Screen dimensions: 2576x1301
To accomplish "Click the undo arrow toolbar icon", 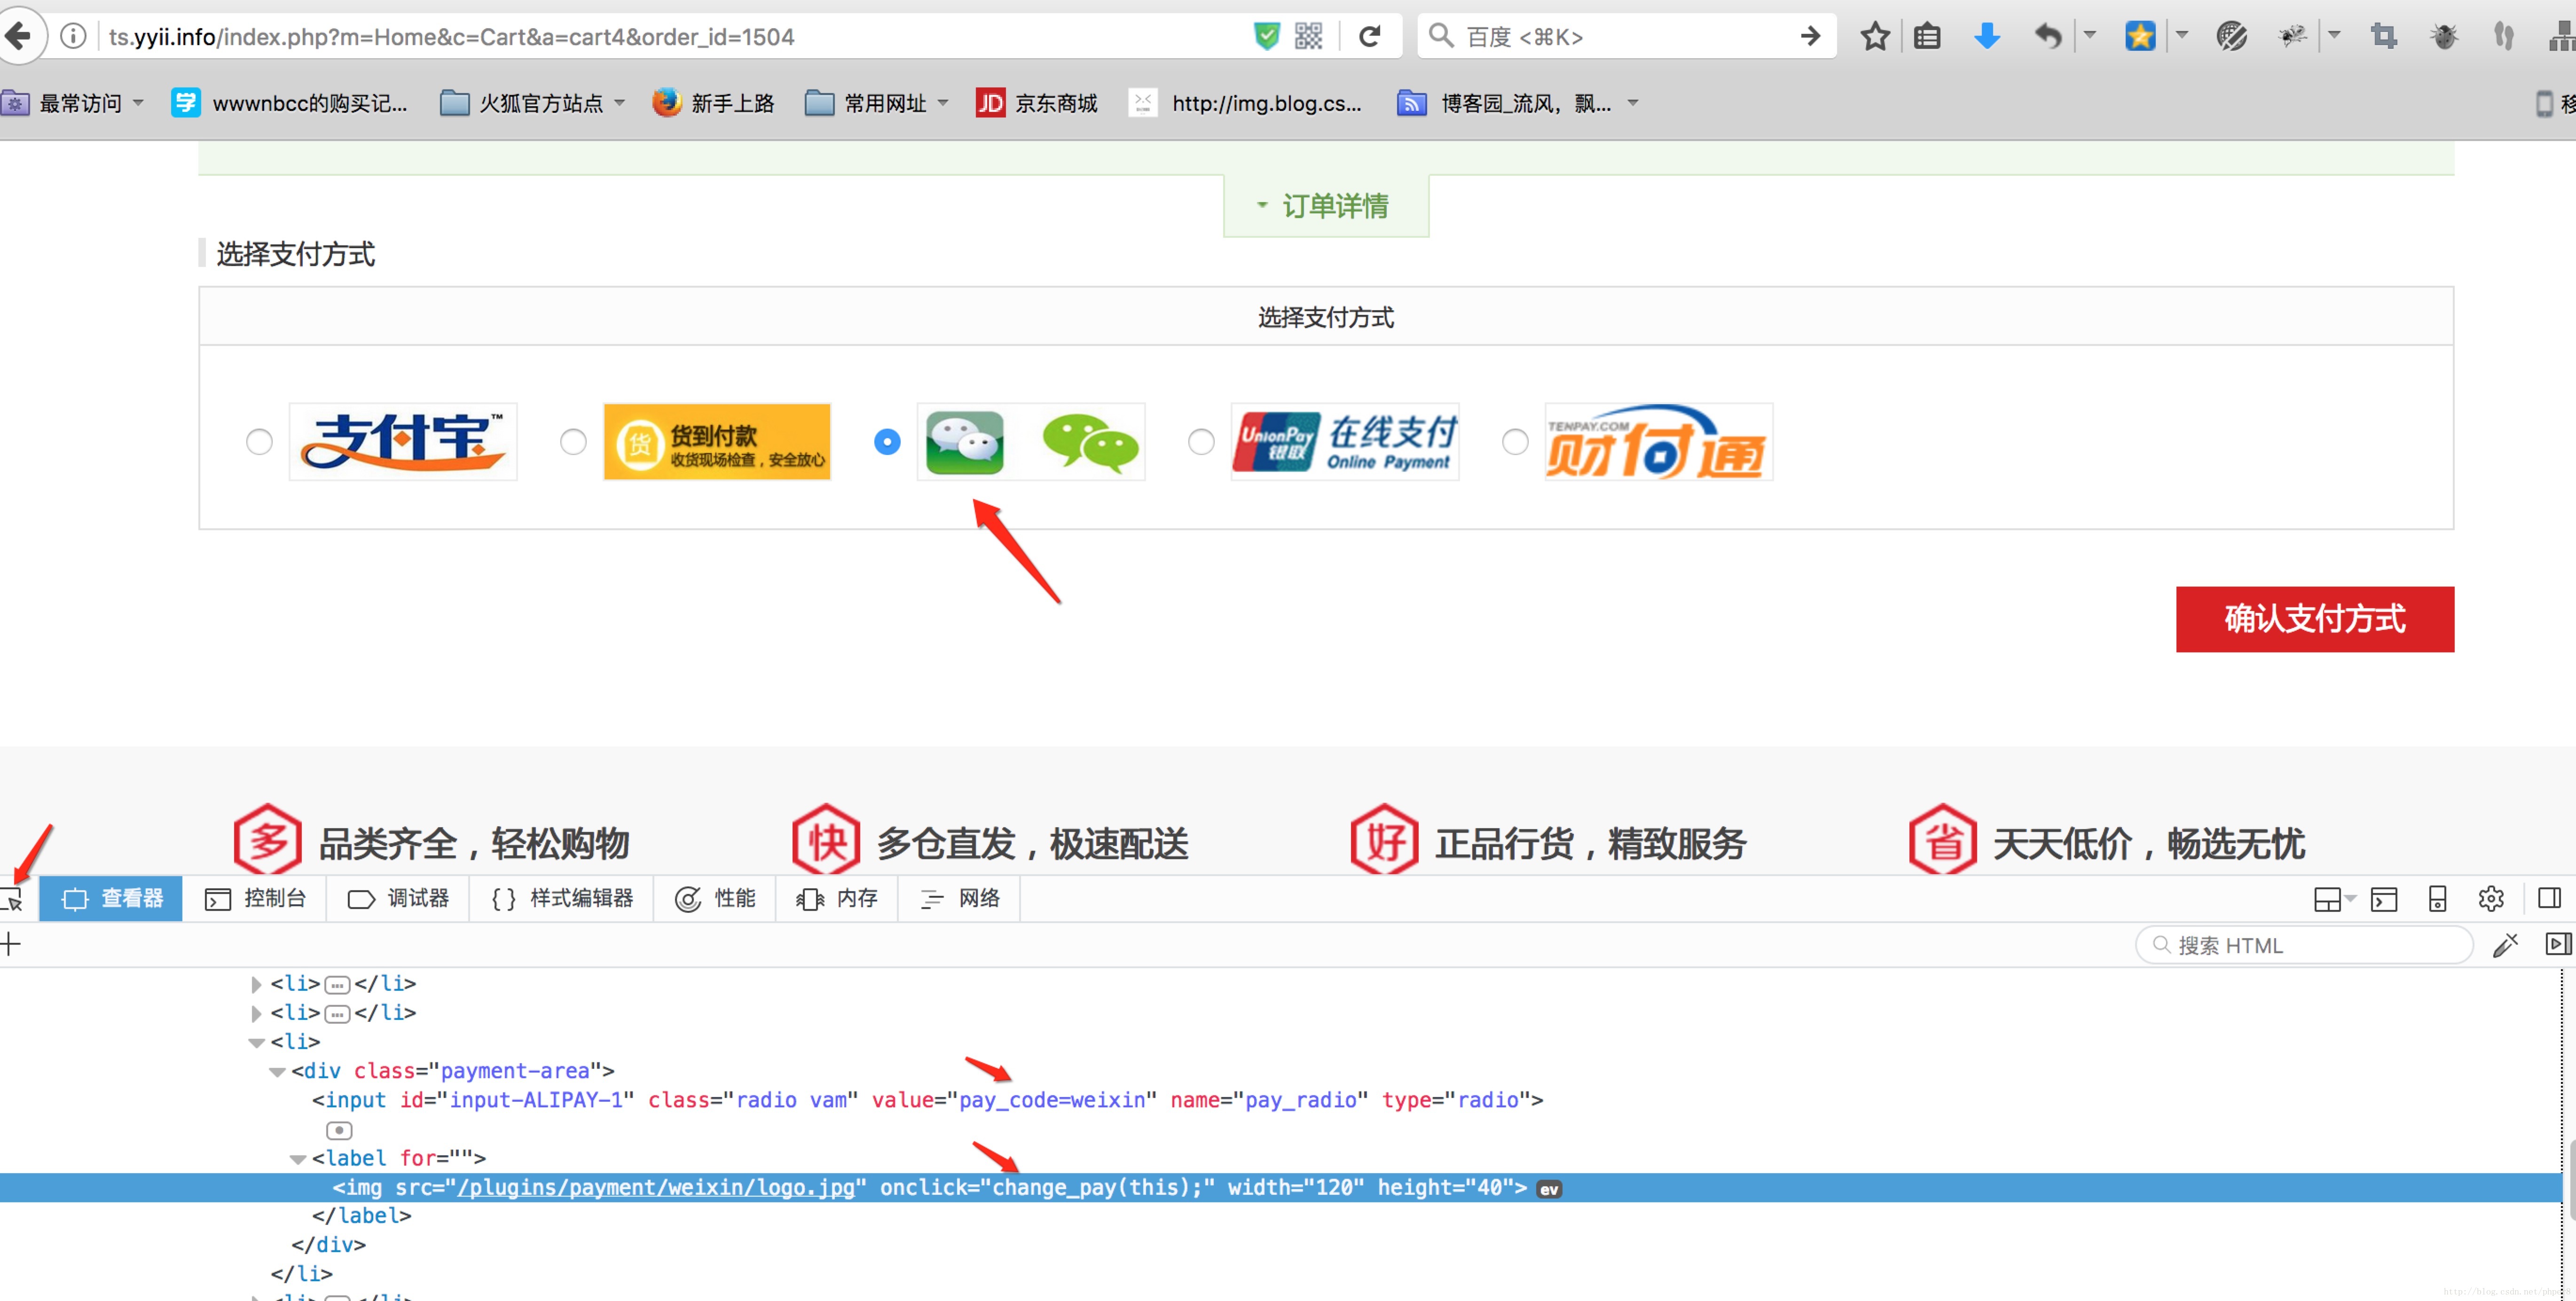I will pyautogui.click(x=2048, y=37).
